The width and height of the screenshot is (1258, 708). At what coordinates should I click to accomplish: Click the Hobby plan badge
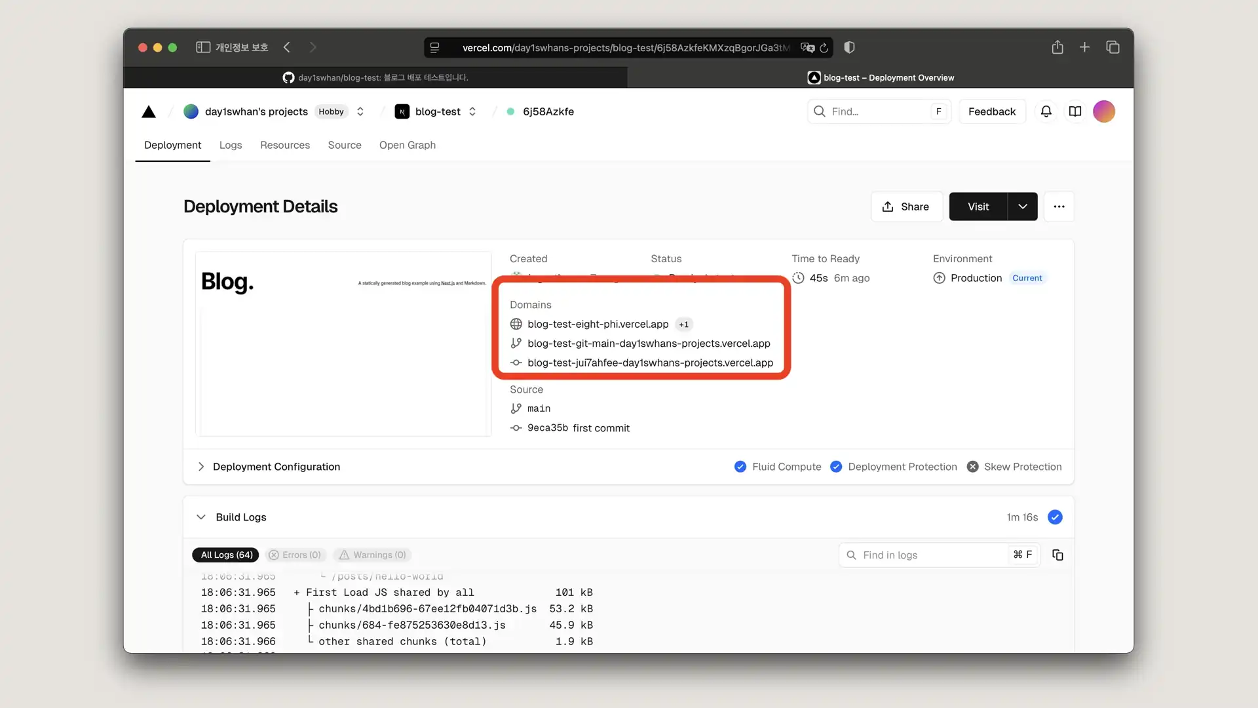point(331,111)
